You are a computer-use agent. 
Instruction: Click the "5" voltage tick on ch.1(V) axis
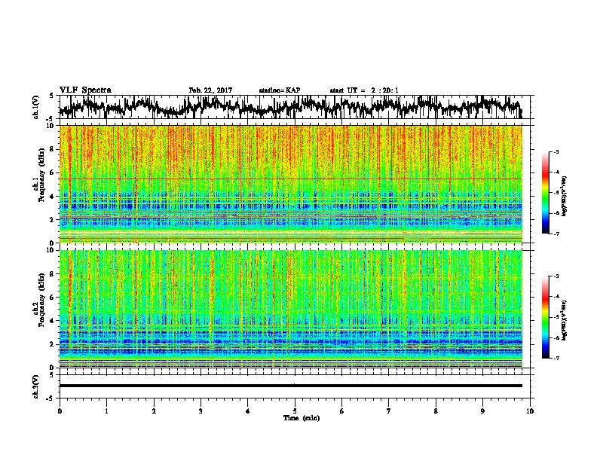click(51, 96)
